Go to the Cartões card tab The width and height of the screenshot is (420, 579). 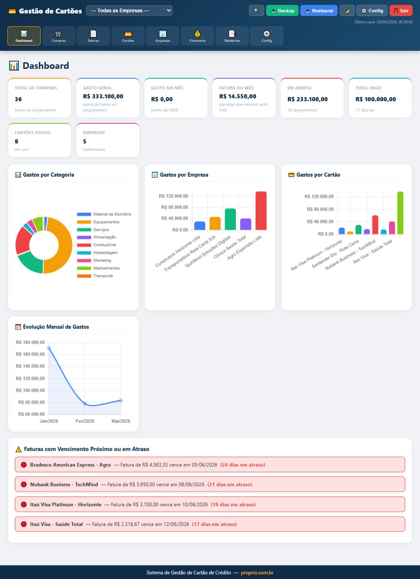[x=128, y=36]
